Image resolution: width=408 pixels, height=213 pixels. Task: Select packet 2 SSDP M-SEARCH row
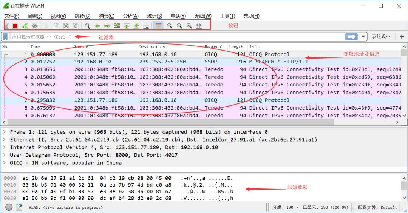(201, 62)
